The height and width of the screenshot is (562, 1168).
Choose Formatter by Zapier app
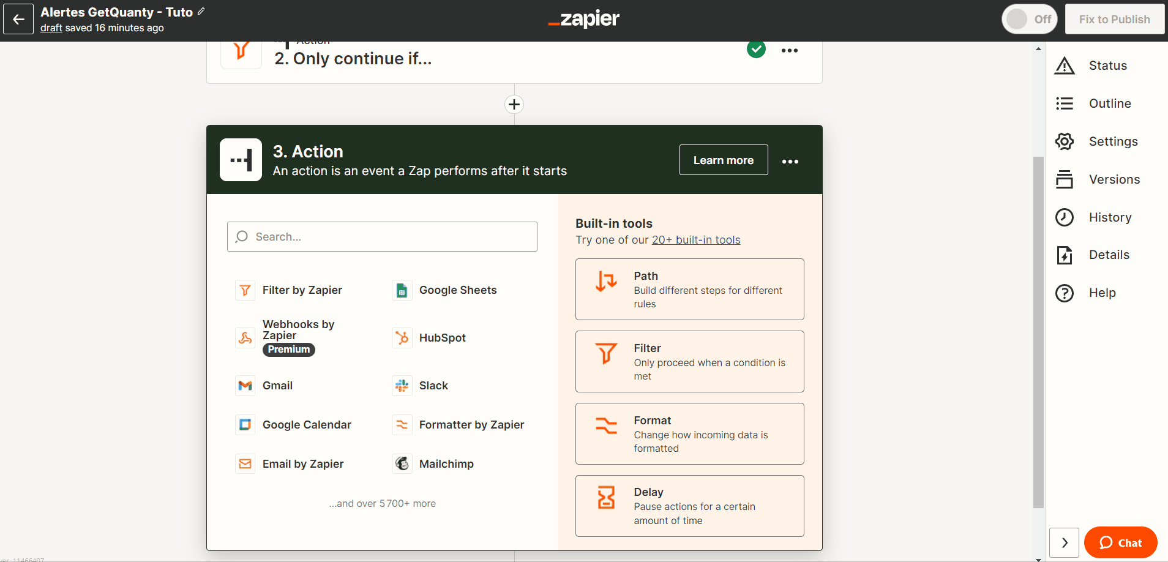(459, 425)
